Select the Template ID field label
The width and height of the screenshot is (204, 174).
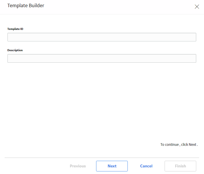coord(15,29)
